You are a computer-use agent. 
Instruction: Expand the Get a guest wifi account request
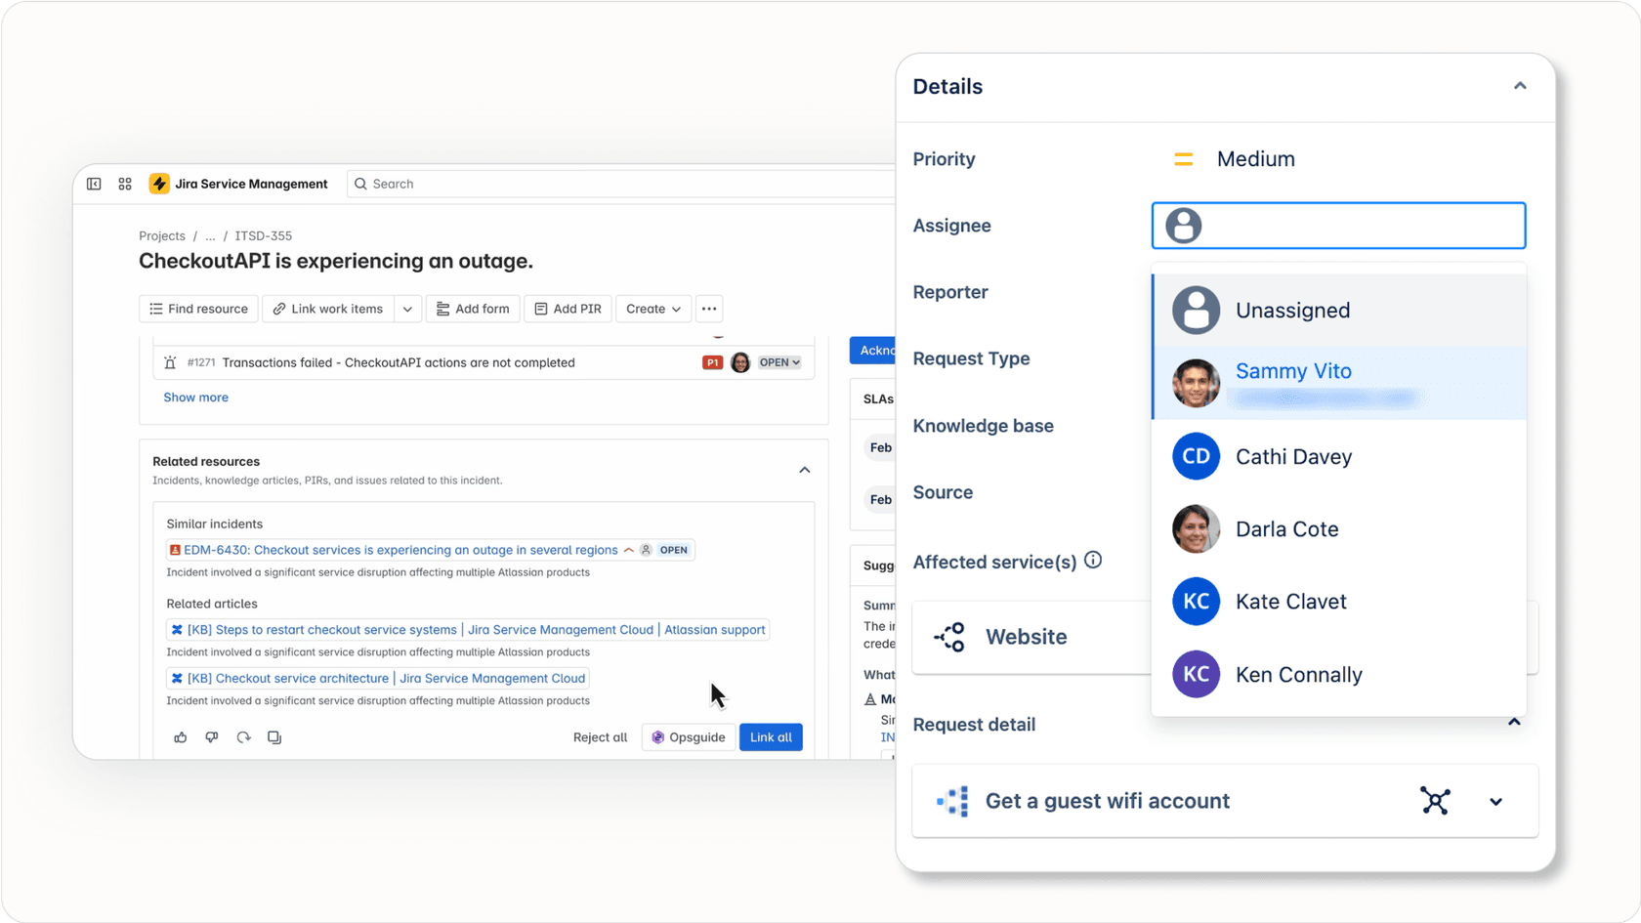tap(1495, 801)
